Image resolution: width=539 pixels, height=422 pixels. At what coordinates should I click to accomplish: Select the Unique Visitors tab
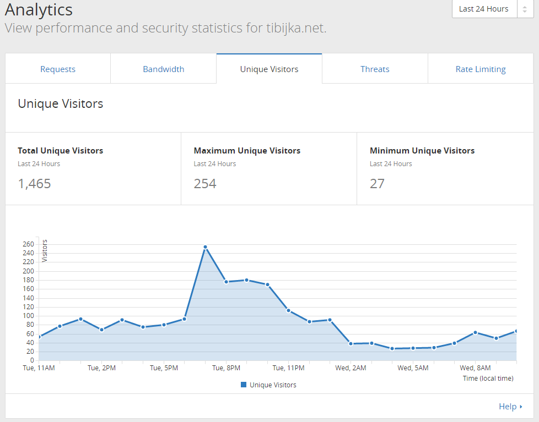tap(269, 69)
